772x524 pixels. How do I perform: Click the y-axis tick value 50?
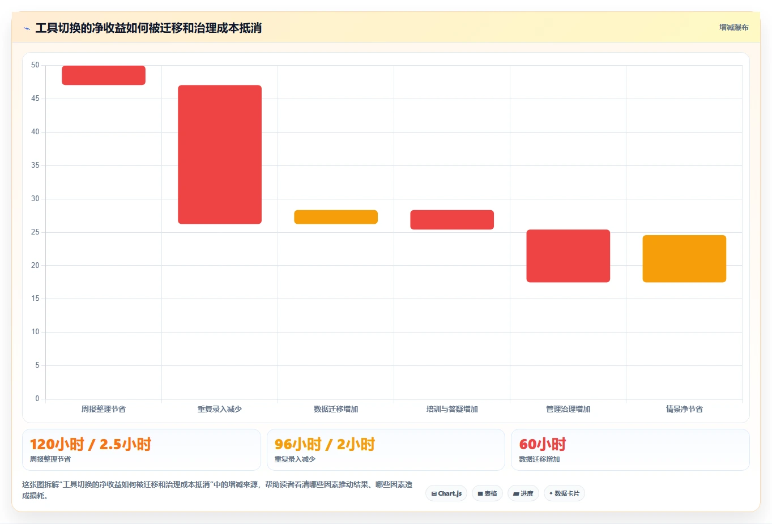coord(35,65)
